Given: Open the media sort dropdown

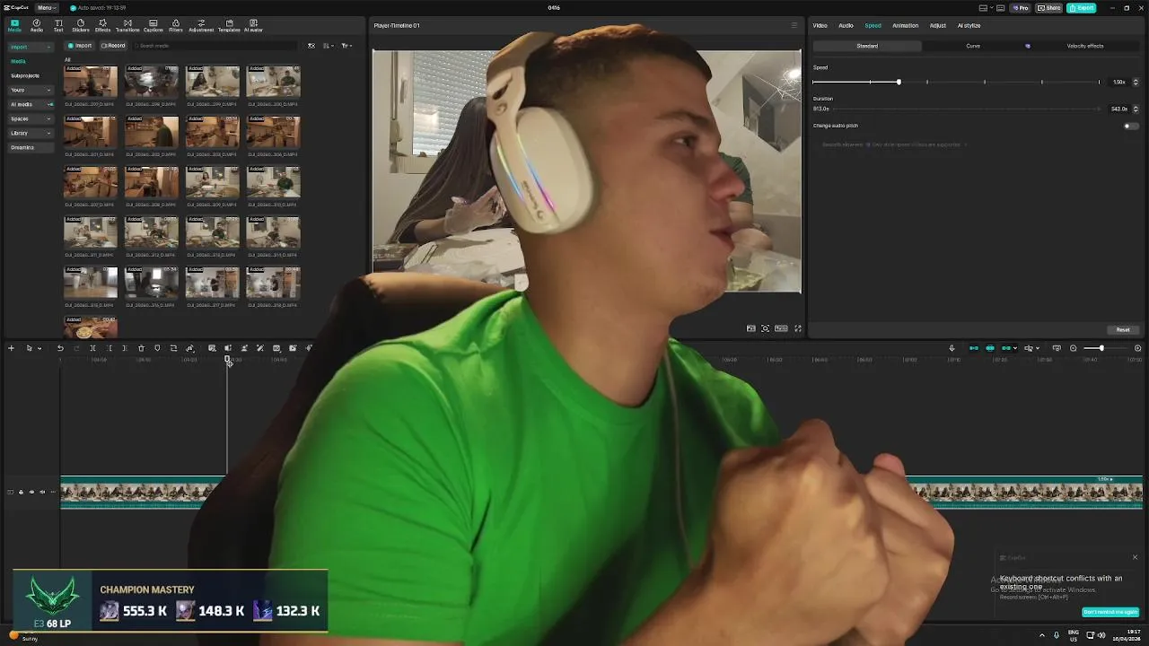Looking at the screenshot, I should (x=329, y=46).
